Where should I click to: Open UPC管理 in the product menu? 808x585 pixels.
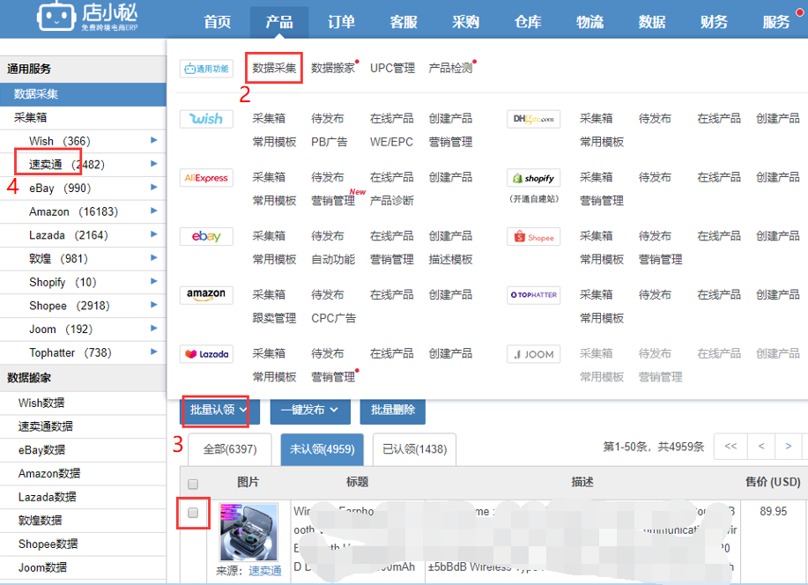point(392,68)
